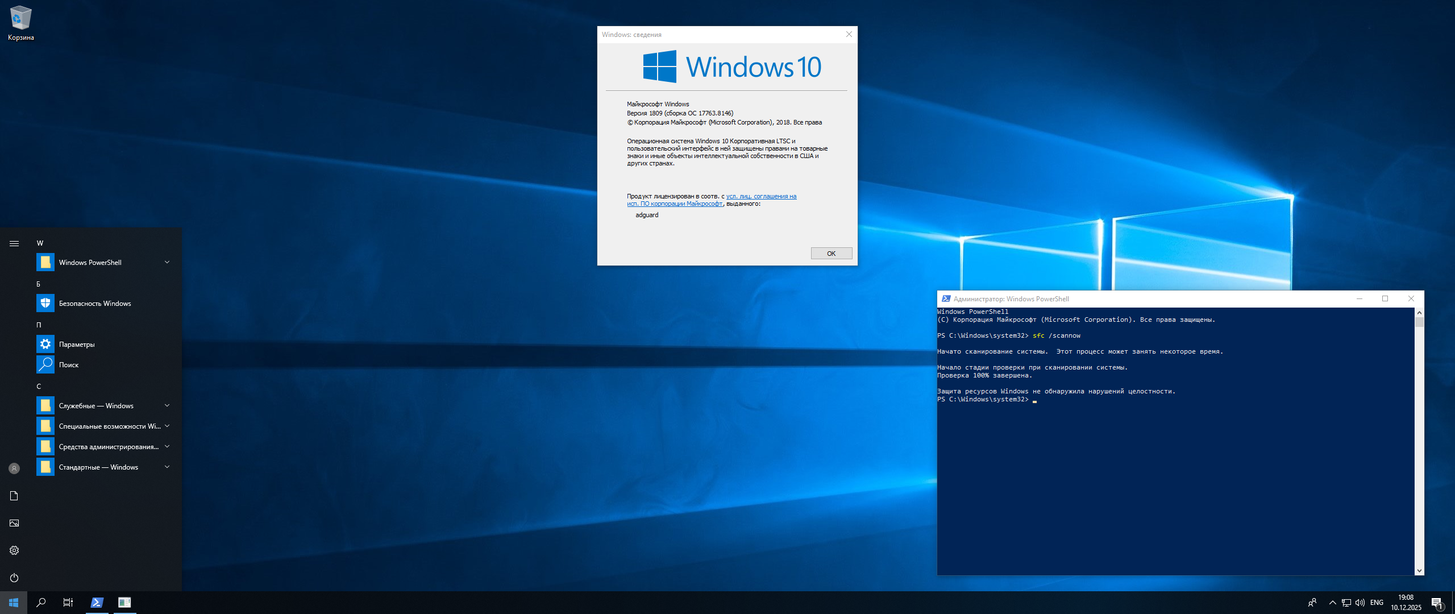Open Безопасность Windows from Start list

pyautogui.click(x=95, y=304)
